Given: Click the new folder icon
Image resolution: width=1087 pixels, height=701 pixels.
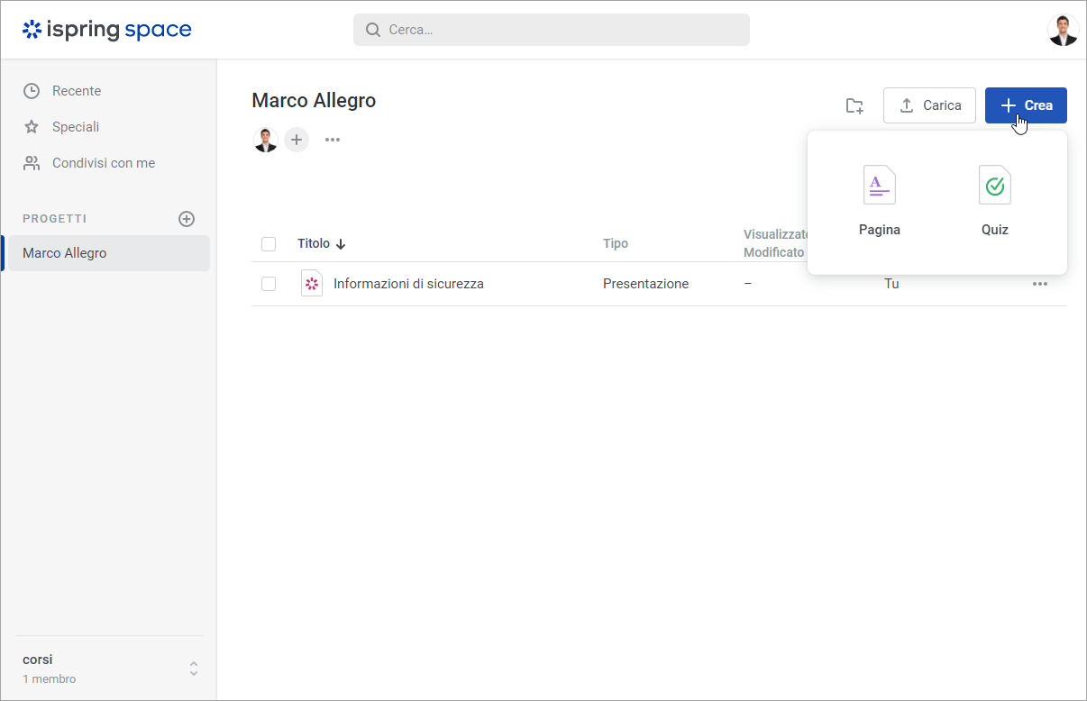Looking at the screenshot, I should point(854,105).
